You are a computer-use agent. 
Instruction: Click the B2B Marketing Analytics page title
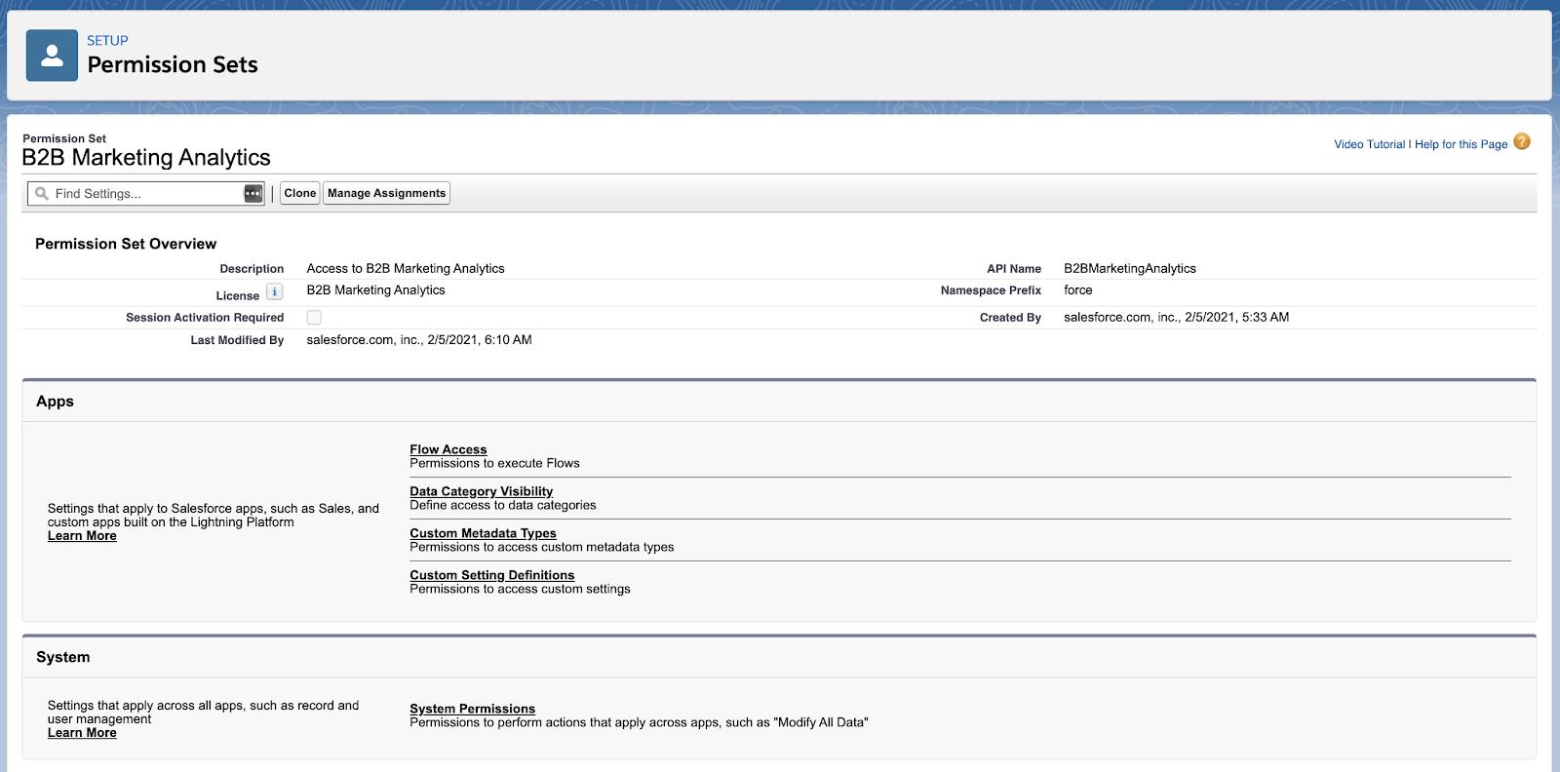[146, 158]
